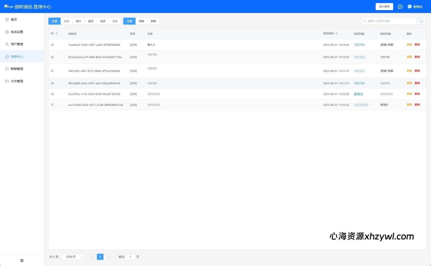
Task: Open the 管理员 account menu in header
Action: point(415,7)
